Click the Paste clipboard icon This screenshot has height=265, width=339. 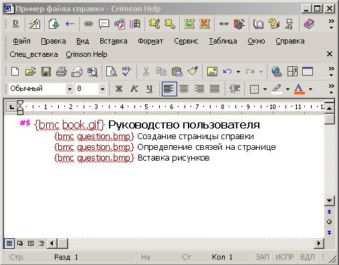[177, 72]
